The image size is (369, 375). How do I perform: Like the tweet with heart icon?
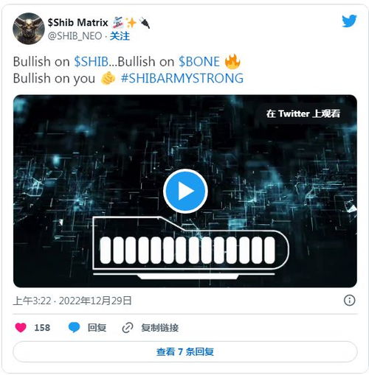tap(21, 328)
